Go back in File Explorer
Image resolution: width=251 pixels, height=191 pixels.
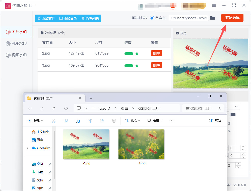point(30,108)
